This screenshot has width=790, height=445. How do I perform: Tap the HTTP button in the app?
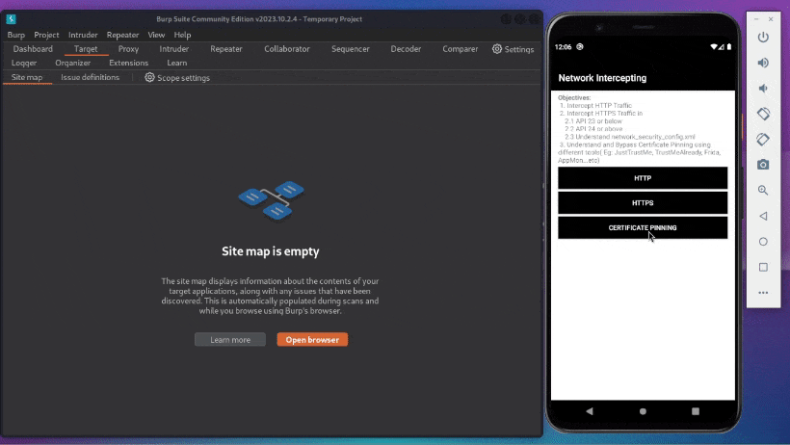[x=643, y=178]
